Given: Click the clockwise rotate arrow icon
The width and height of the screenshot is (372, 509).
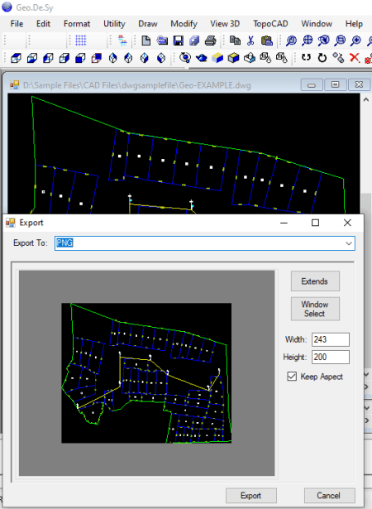Looking at the screenshot, I should [x=322, y=58].
